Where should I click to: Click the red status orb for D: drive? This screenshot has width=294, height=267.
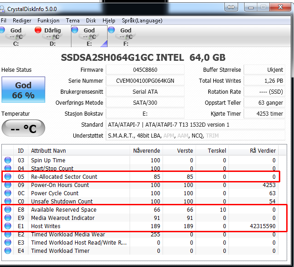tap(38, 30)
